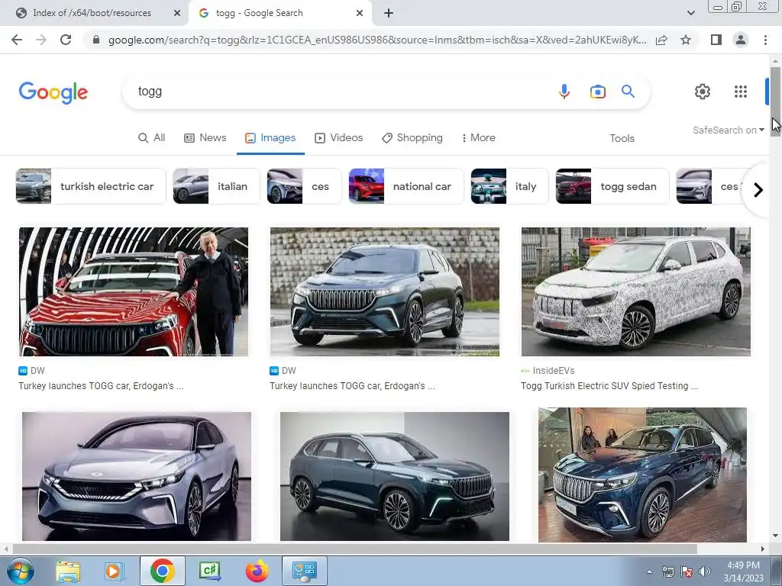Bookmark this page with star icon
Viewport: 782px width, 586px height.
coord(686,40)
